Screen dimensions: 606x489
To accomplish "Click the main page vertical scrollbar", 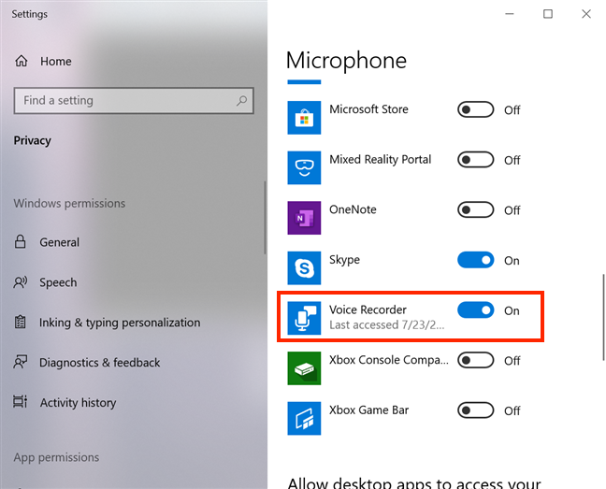I will (603, 318).
